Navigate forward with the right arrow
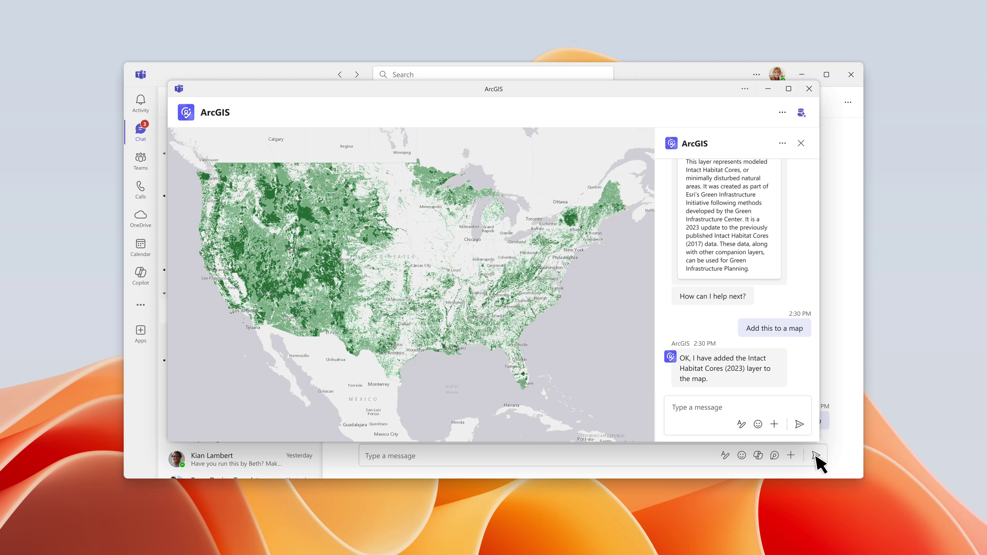The width and height of the screenshot is (987, 555). [x=357, y=75]
